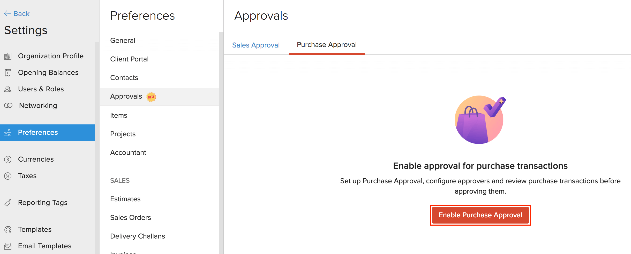
Task: Click the Preferences sliders icon
Action: [8, 133]
